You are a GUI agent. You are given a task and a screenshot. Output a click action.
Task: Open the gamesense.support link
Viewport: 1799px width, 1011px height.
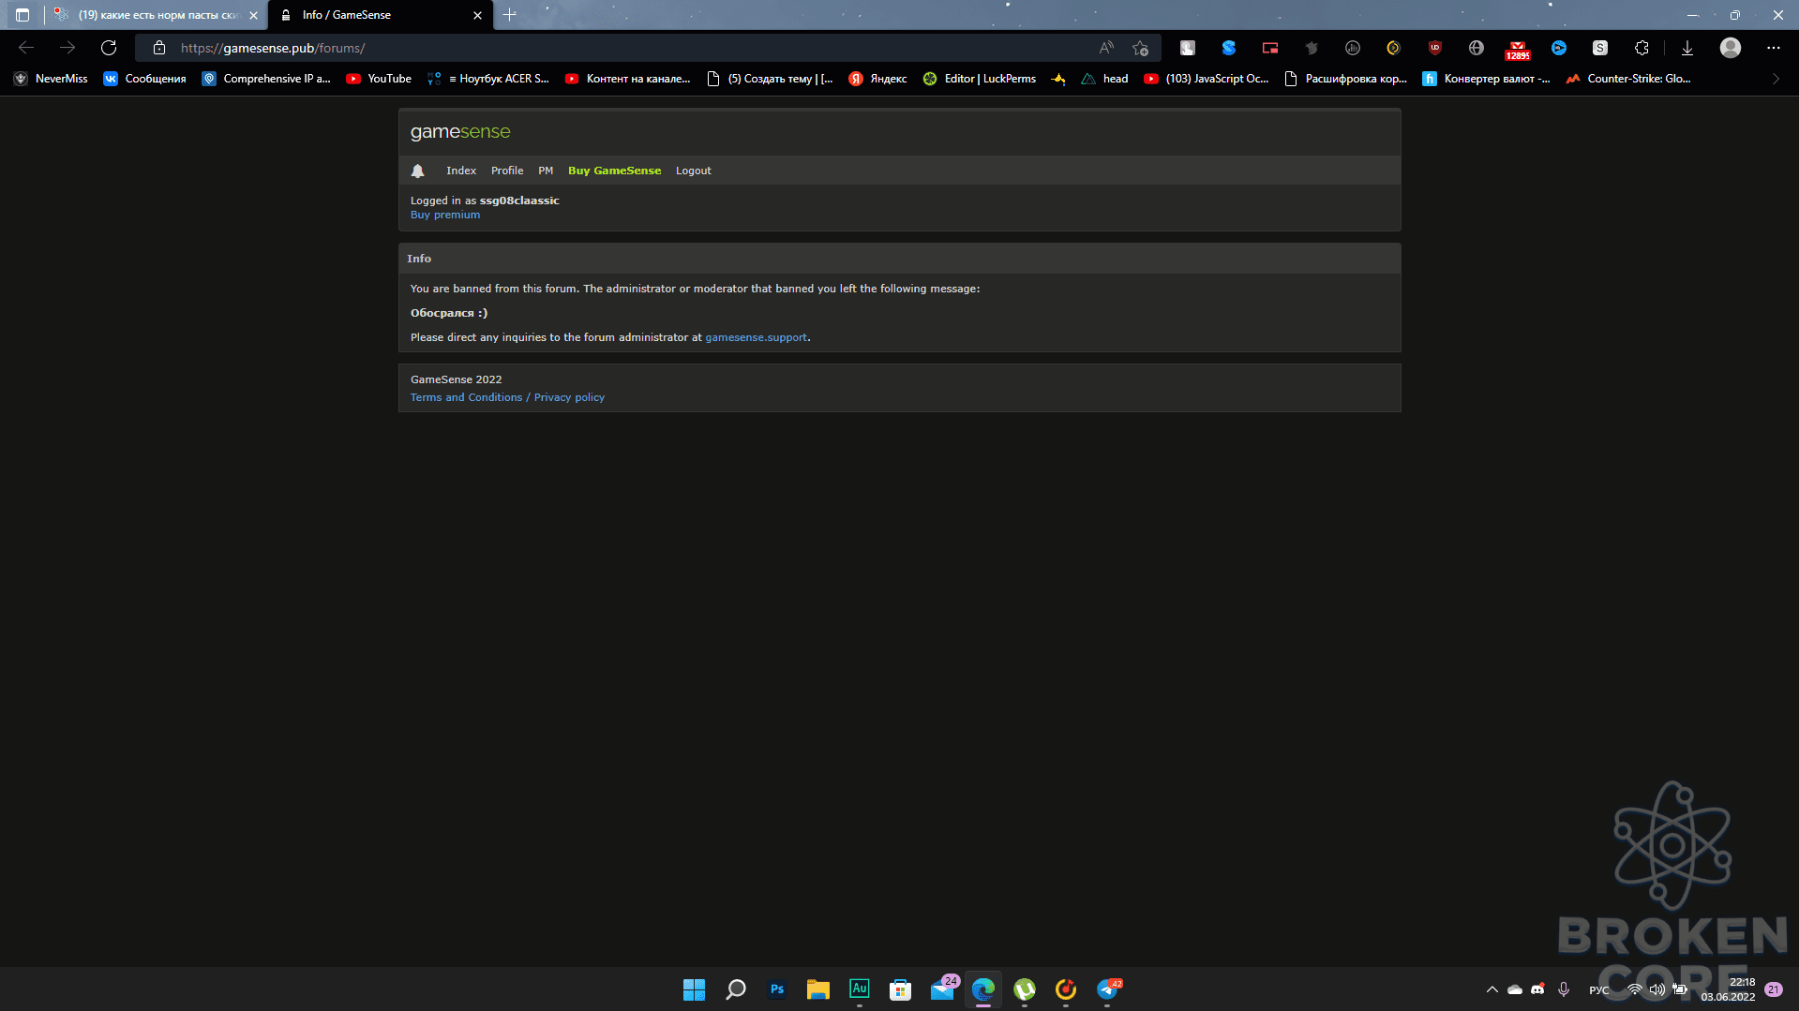tap(756, 337)
